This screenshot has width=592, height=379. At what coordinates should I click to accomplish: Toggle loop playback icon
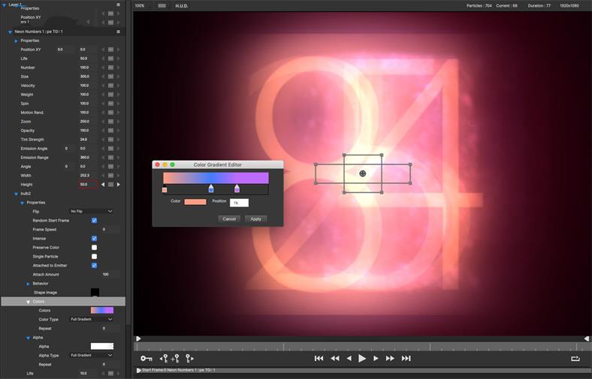pyautogui.click(x=575, y=358)
